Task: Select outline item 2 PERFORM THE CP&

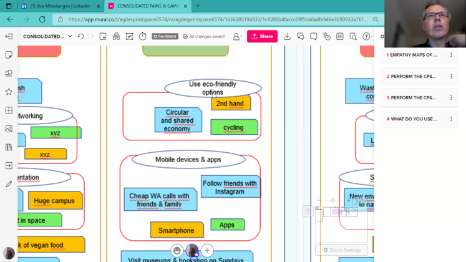Action: [413, 76]
